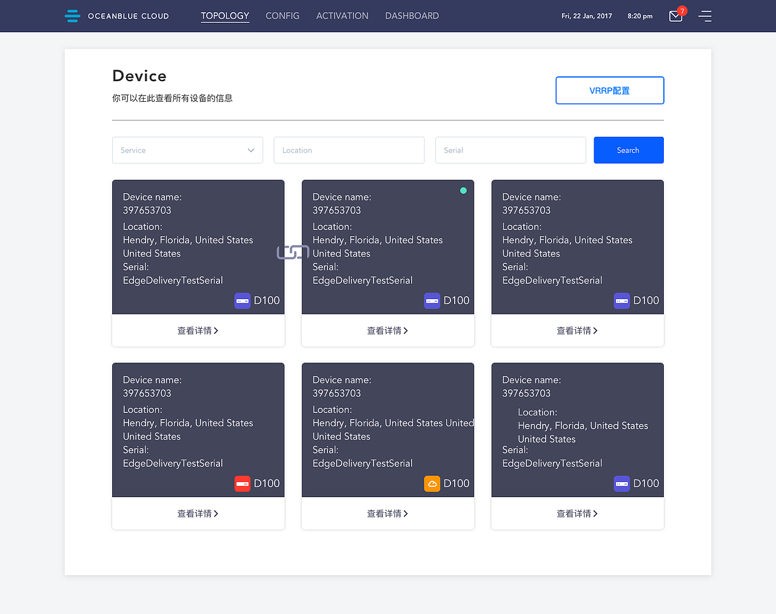
Task: Select the bottom-right card with the indented location
Action: coord(578,430)
